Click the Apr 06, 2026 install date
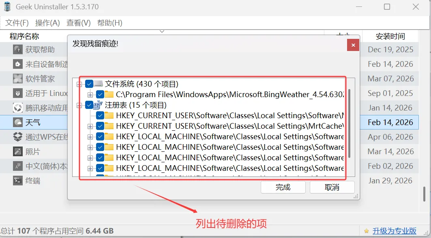 [x=390, y=137]
